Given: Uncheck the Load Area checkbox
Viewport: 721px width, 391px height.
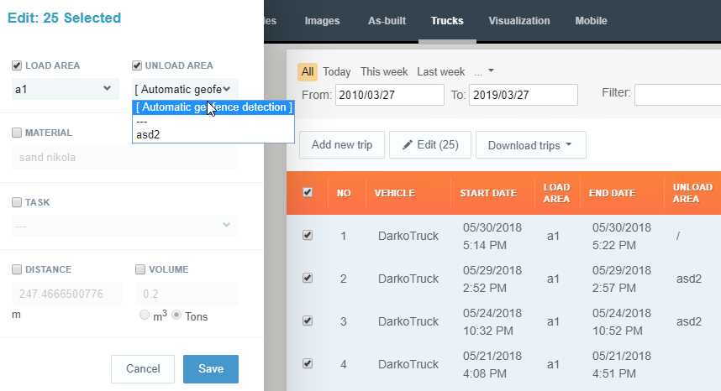Looking at the screenshot, I should [x=17, y=65].
